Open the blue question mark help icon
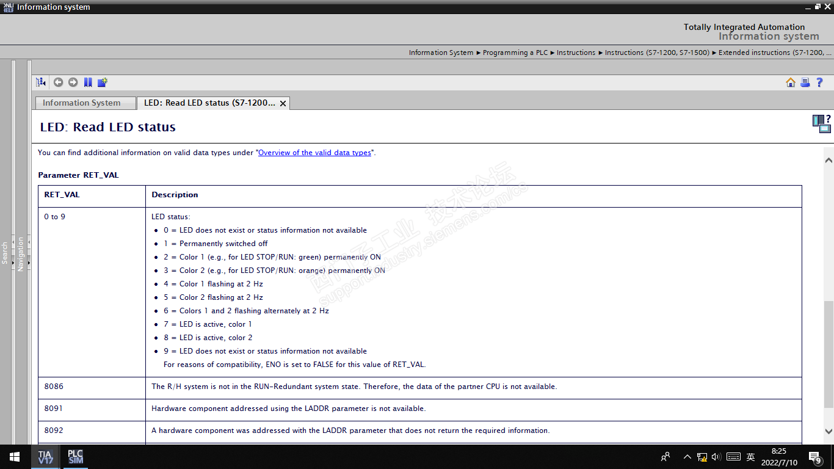This screenshot has height=469, width=834. coord(820,82)
